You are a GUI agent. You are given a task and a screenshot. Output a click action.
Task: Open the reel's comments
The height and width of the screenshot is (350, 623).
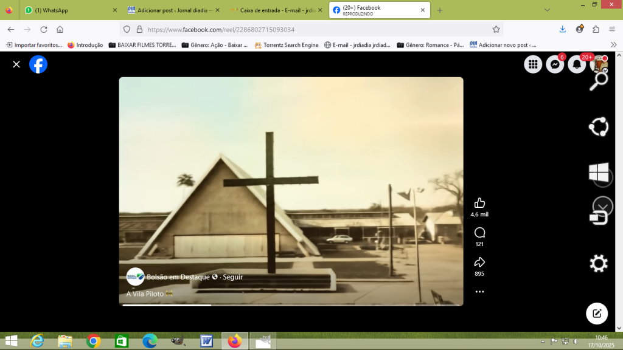tap(479, 233)
